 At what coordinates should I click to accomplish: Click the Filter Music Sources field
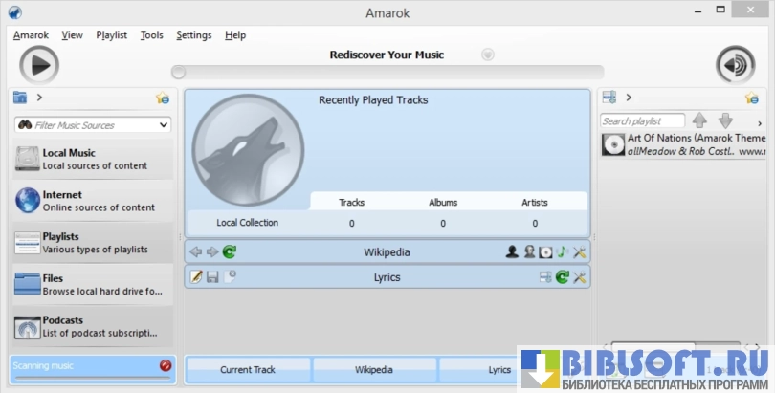pos(93,125)
